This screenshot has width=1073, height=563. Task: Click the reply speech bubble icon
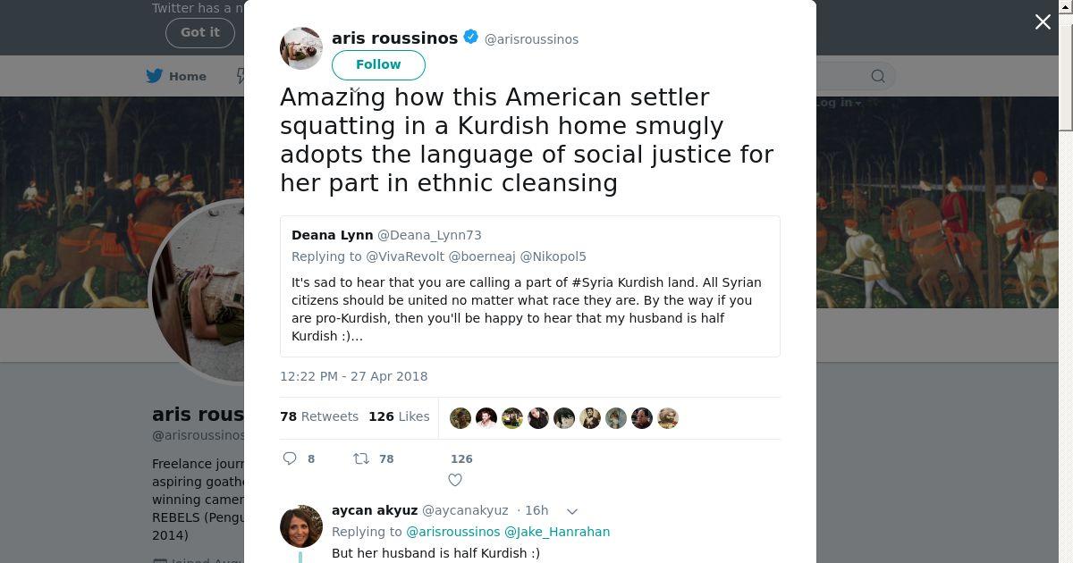tap(290, 458)
